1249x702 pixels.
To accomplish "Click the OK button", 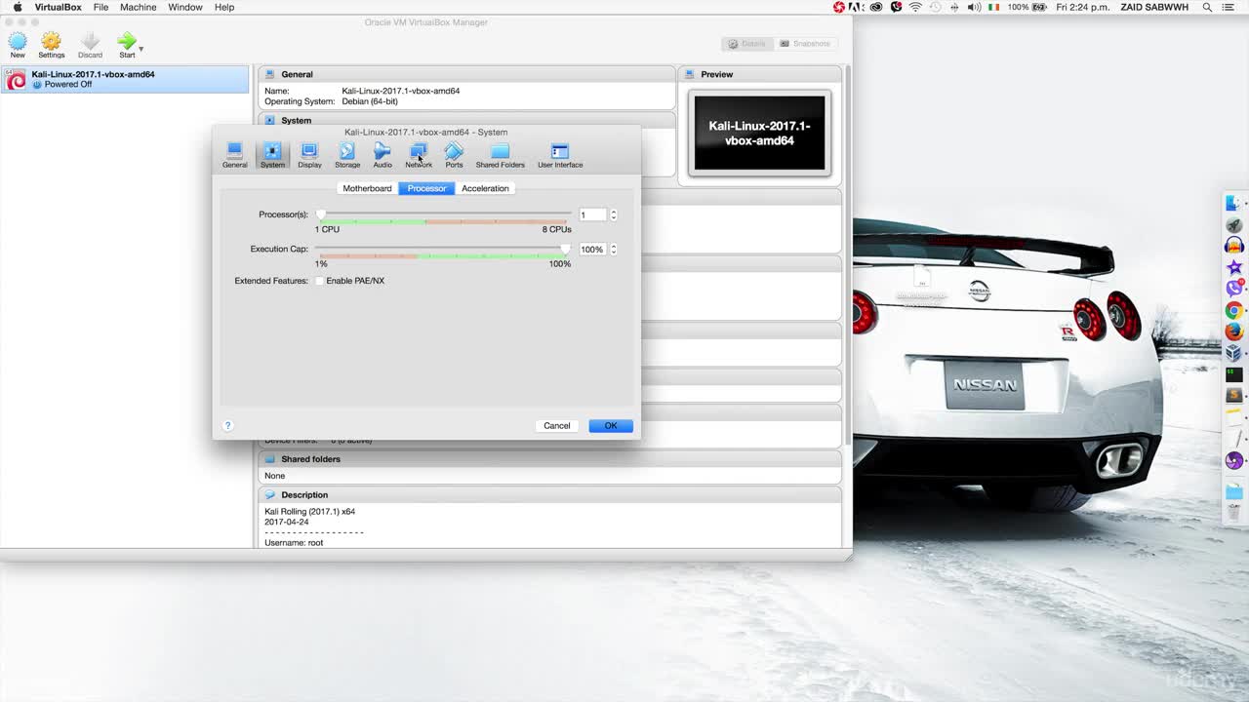I will pyautogui.click(x=611, y=425).
